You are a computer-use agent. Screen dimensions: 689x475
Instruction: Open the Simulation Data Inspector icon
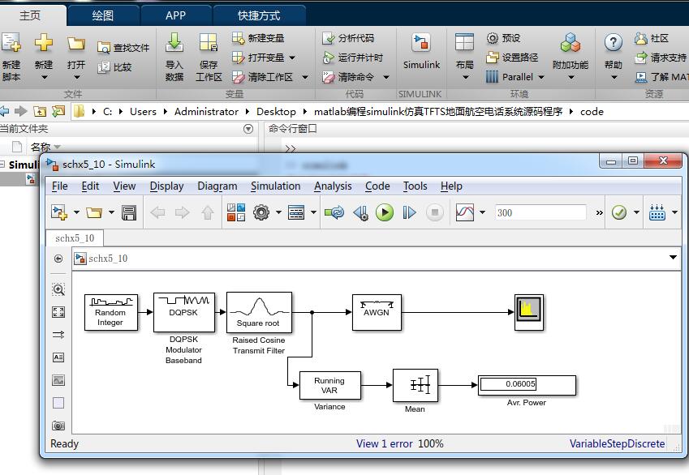pos(465,213)
